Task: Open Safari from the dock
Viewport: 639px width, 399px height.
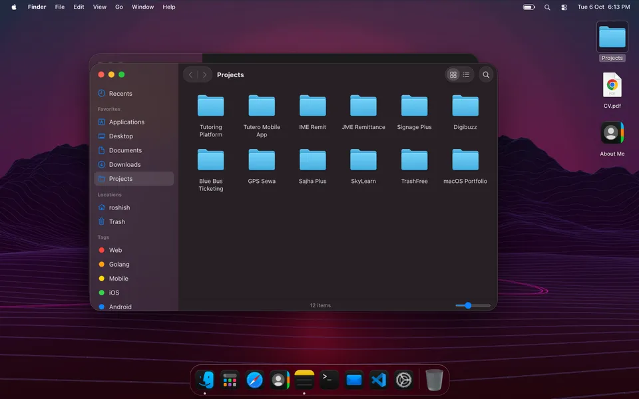Action: click(254, 380)
